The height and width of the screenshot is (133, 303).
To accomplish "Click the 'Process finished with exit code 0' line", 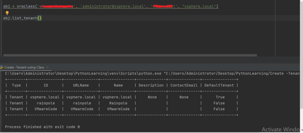I will coord(42,127).
